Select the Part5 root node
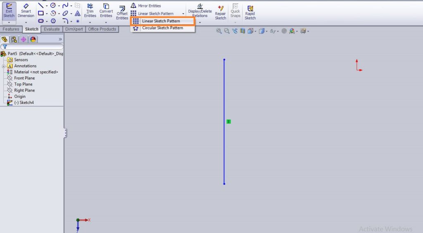Image resolution: width=423 pixels, height=233 pixels. tap(32, 54)
